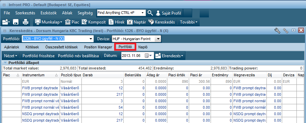Open the Szerkesztés menu
The image size is (306, 123).
coord(25,13)
